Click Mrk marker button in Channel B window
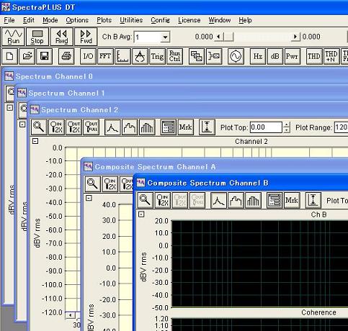 (x=292, y=200)
